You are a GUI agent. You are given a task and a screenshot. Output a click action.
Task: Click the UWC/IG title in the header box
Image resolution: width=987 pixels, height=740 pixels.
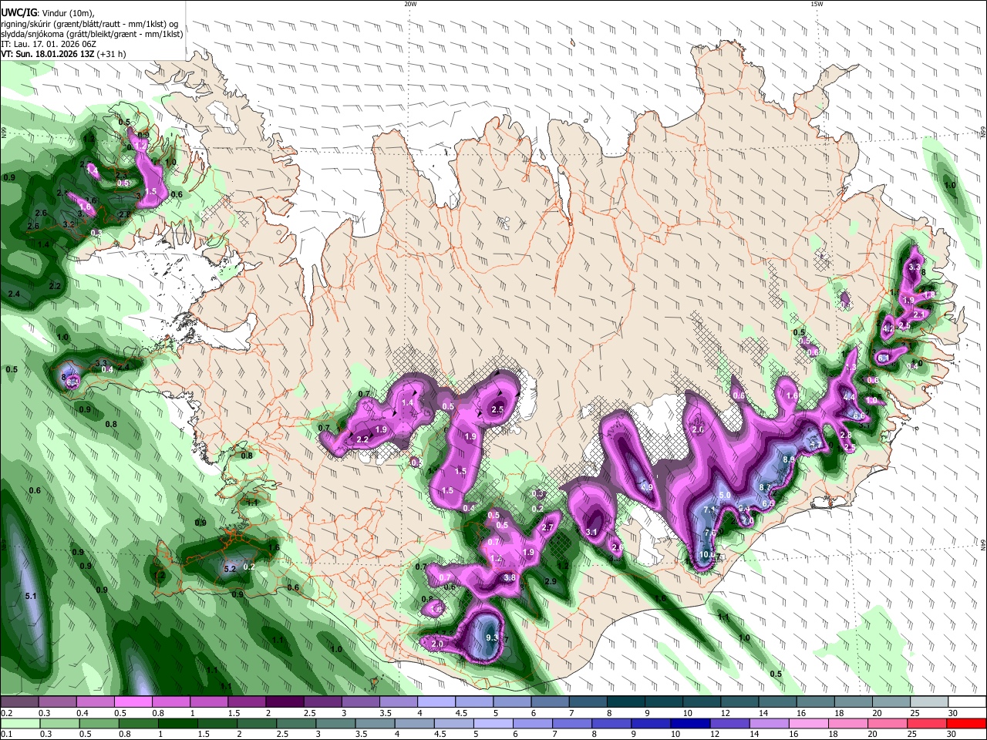coord(19,12)
